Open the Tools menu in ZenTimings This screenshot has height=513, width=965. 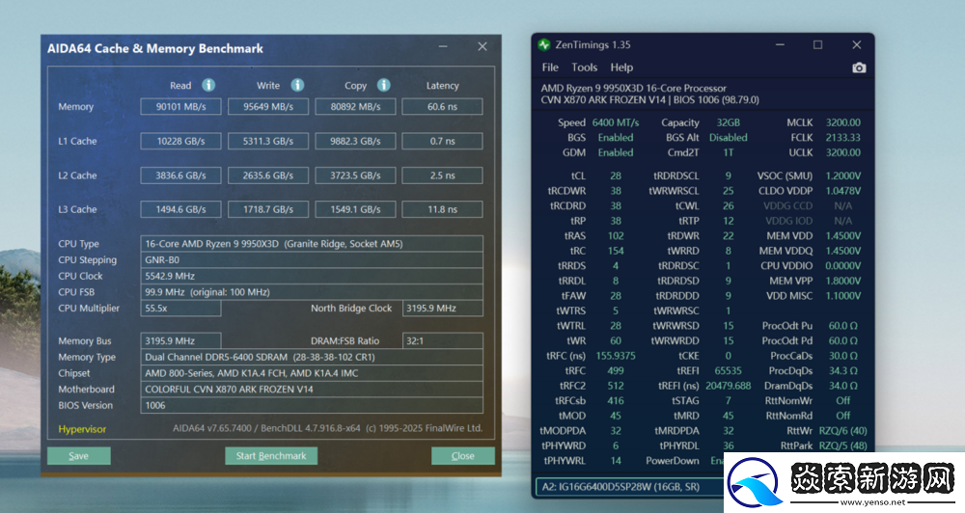[584, 67]
